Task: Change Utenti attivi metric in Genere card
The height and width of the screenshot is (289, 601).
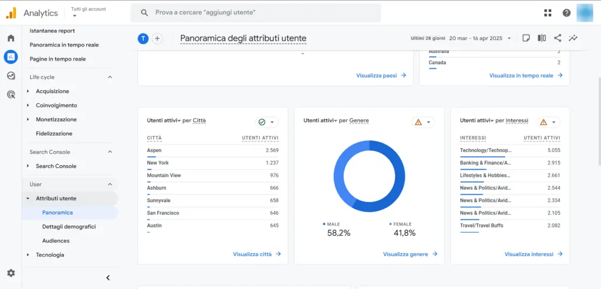Action: [x=320, y=120]
